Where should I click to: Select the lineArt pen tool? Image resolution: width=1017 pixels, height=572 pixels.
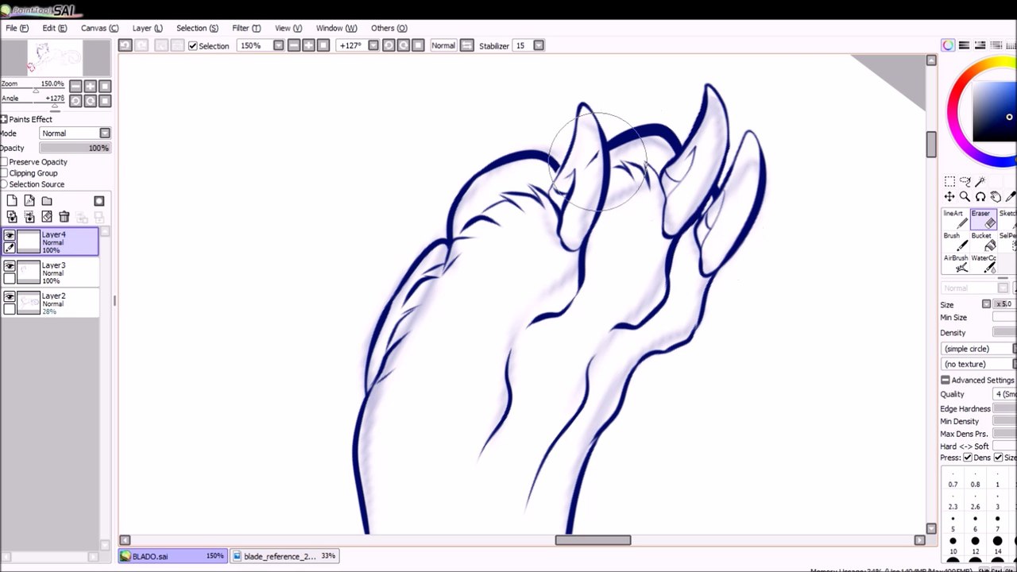click(x=955, y=219)
